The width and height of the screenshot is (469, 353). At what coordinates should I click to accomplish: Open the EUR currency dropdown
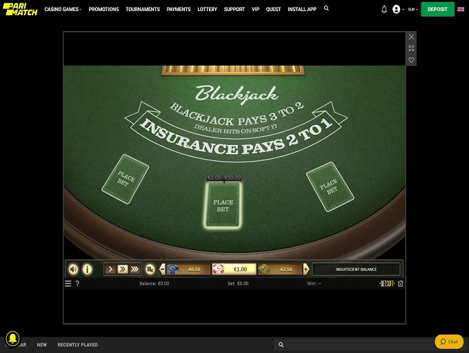click(412, 10)
